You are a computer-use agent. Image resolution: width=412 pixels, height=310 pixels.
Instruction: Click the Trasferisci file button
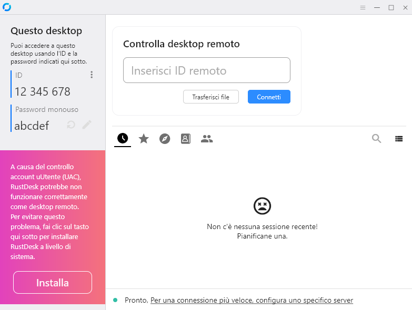pos(210,97)
